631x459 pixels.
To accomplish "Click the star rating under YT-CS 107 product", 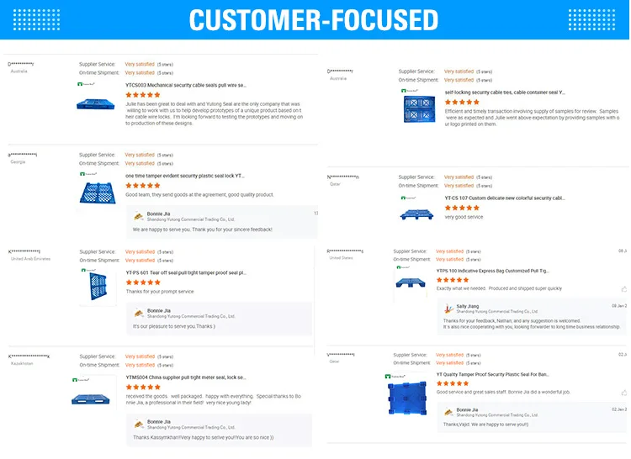I will point(462,208).
